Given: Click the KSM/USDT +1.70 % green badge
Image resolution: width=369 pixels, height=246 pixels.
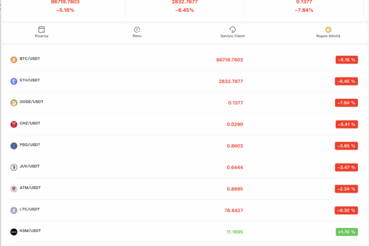Looking at the screenshot, I should pyautogui.click(x=347, y=232).
